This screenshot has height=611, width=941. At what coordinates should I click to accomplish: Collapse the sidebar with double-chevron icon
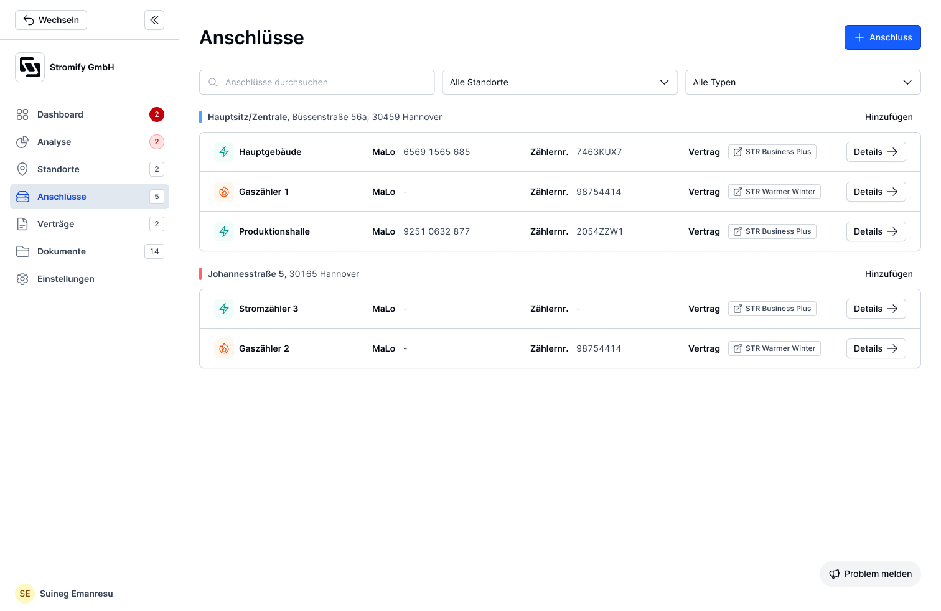(154, 20)
